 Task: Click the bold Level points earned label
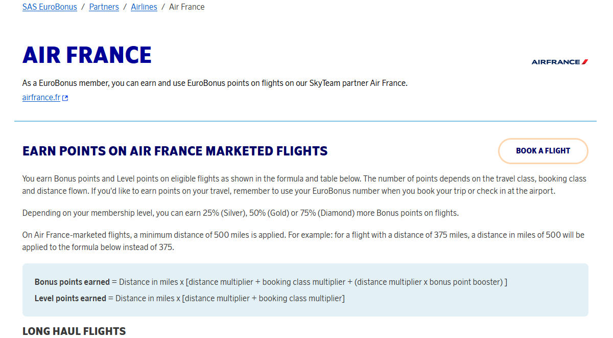pyautogui.click(x=70, y=298)
